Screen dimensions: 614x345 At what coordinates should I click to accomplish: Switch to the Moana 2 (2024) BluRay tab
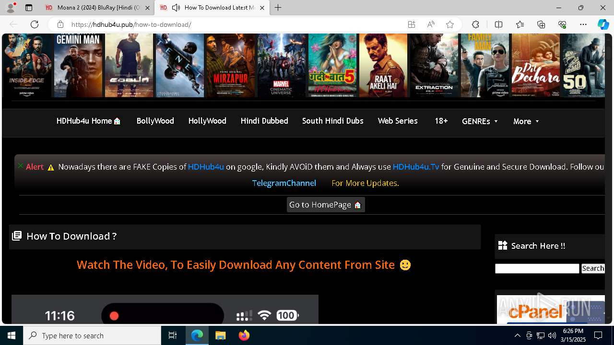point(98,8)
